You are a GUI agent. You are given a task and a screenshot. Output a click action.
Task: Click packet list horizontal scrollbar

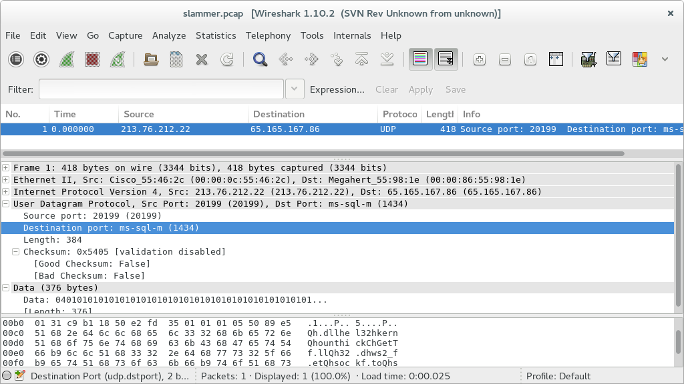(314, 154)
